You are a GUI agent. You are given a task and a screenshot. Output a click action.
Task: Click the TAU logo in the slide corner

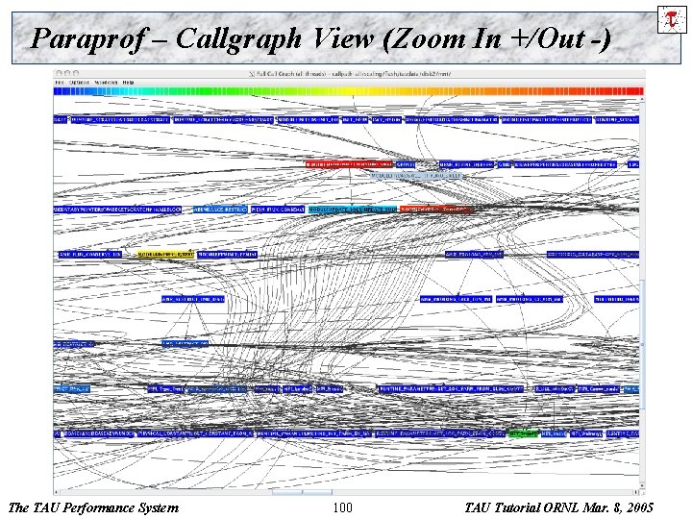(671, 20)
